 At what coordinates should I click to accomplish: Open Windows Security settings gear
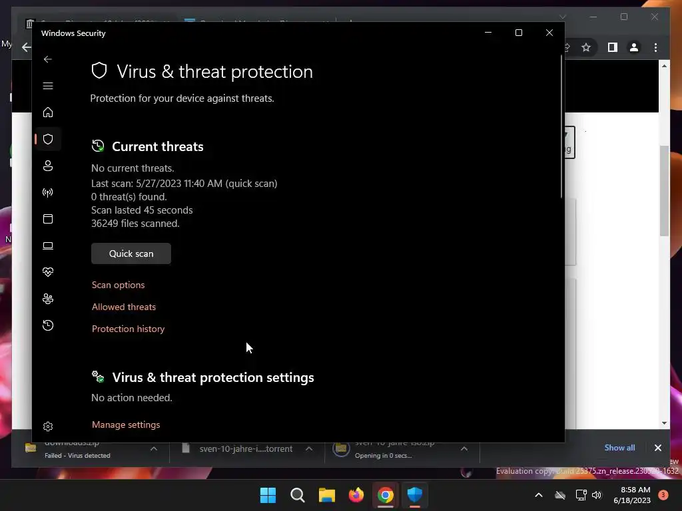pos(48,426)
